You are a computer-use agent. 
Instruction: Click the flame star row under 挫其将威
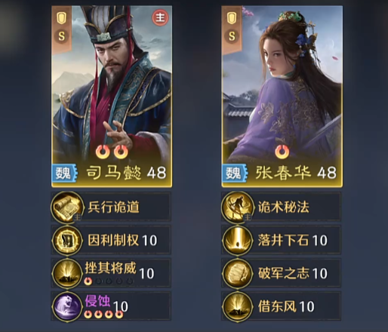click(x=109, y=281)
